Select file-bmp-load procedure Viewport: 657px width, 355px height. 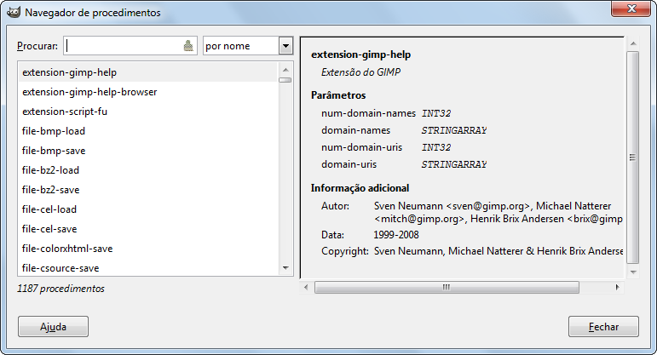click(54, 131)
